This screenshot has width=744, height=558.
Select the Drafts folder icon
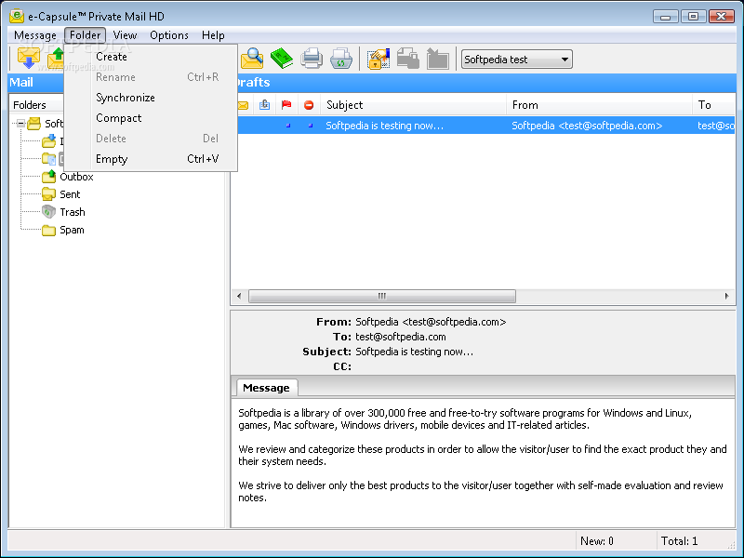[x=48, y=158]
